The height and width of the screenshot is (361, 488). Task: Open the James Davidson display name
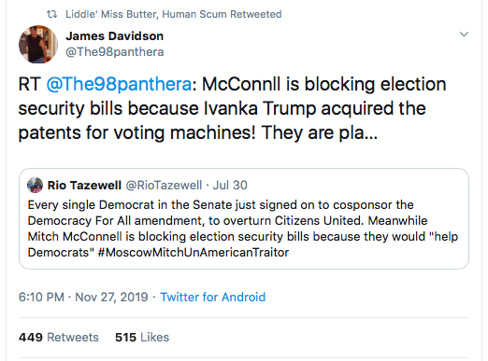(114, 36)
